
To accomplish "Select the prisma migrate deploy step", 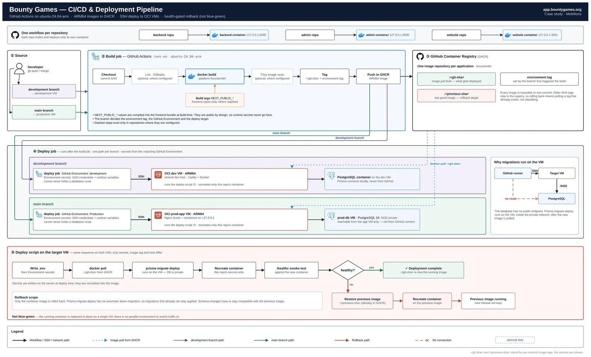I will pos(163,270).
